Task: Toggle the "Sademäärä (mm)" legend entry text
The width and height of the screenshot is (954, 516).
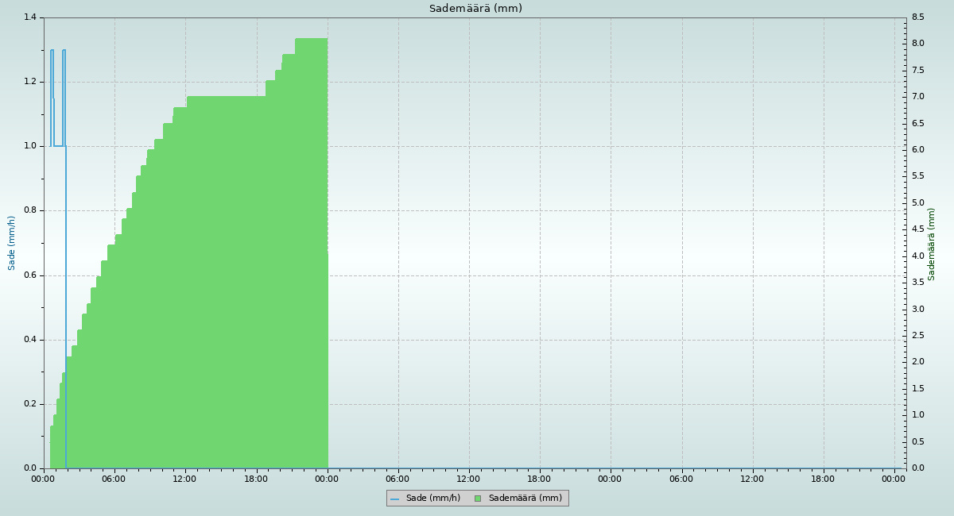Action: pyautogui.click(x=525, y=499)
